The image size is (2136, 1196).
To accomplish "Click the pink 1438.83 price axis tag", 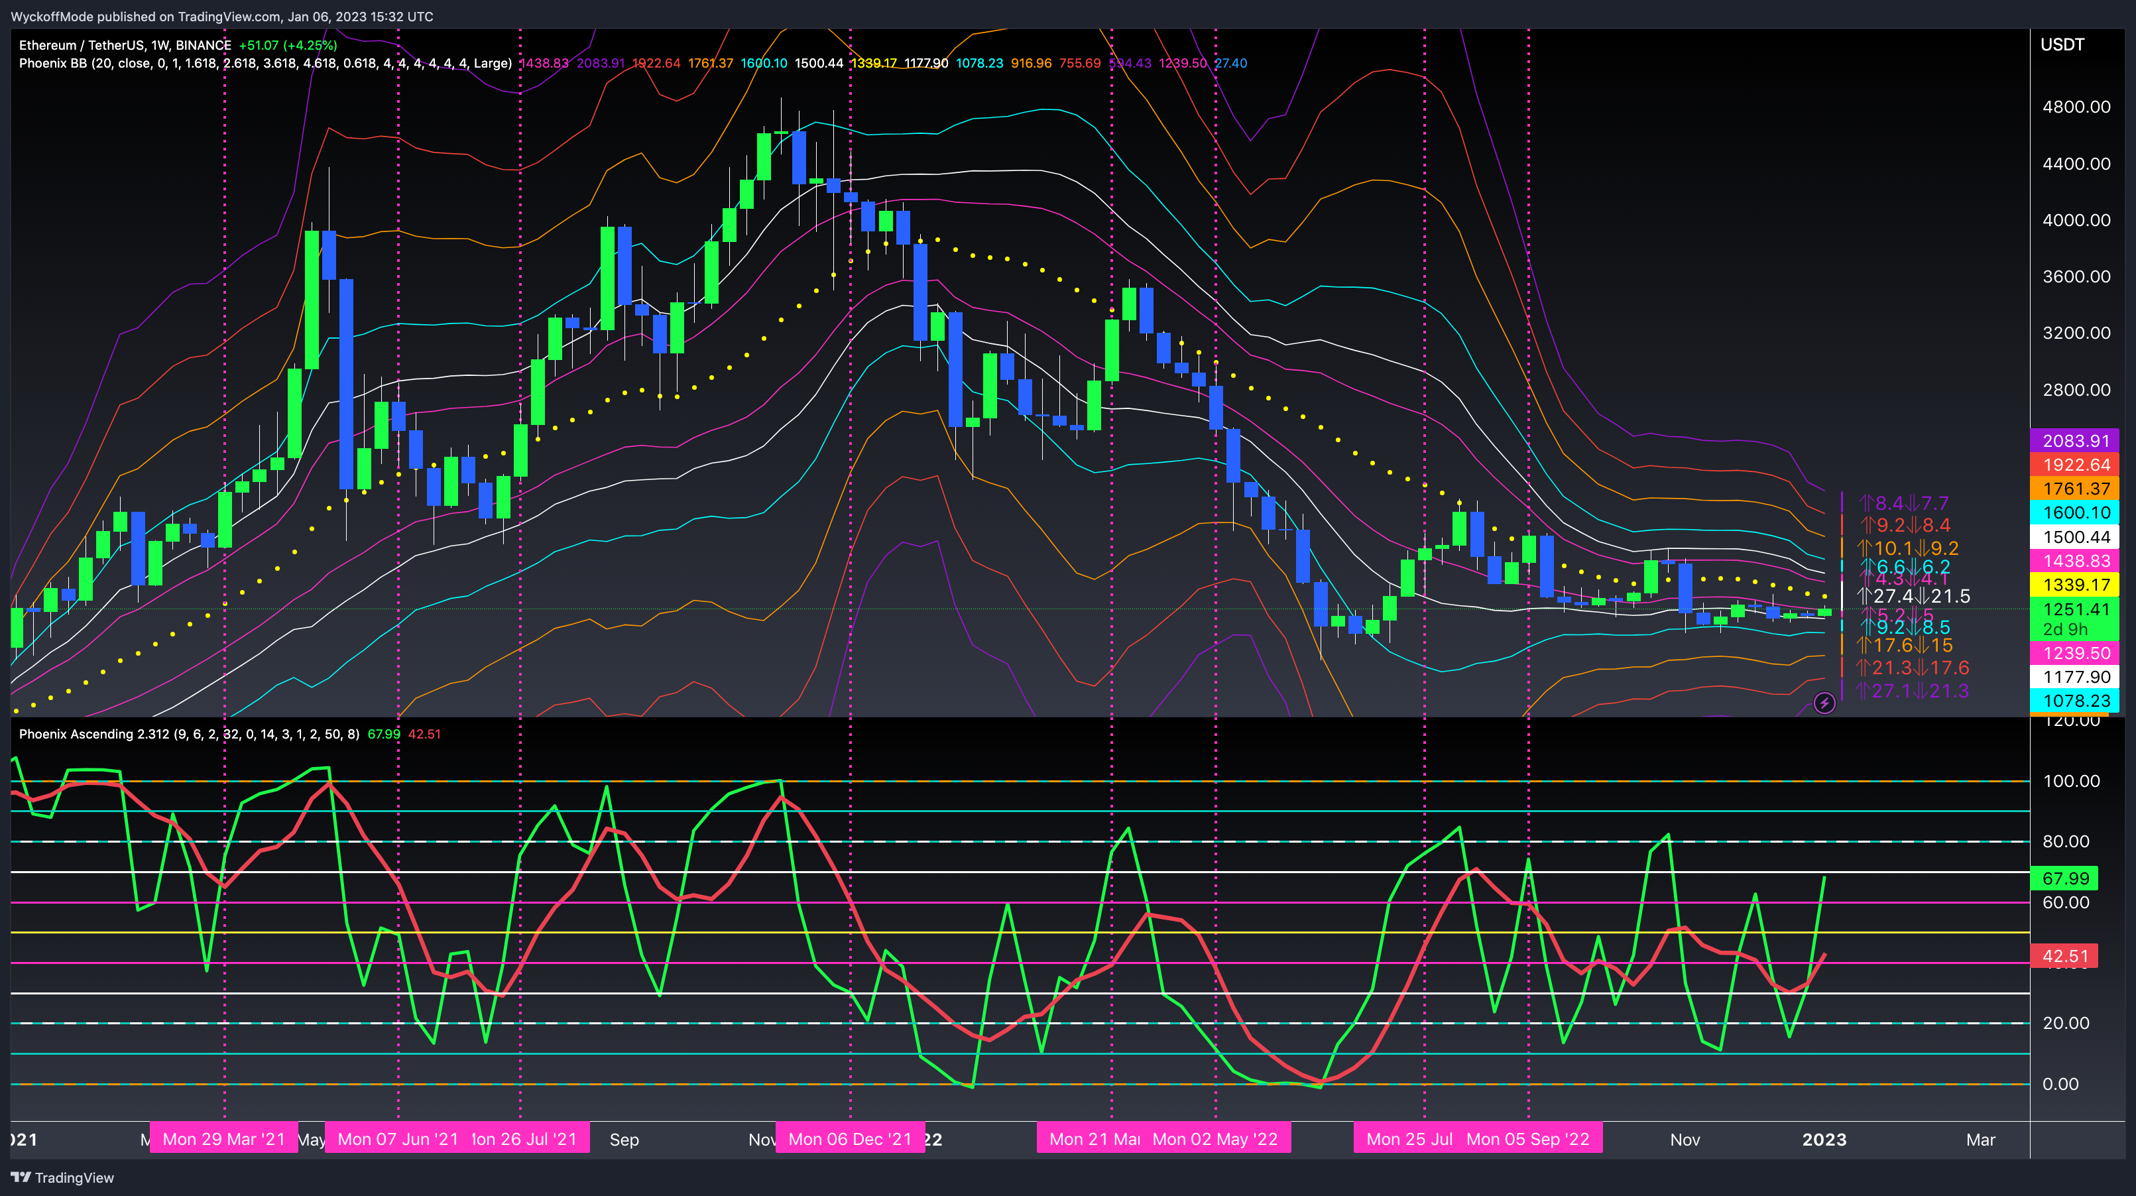I will coord(2076,562).
